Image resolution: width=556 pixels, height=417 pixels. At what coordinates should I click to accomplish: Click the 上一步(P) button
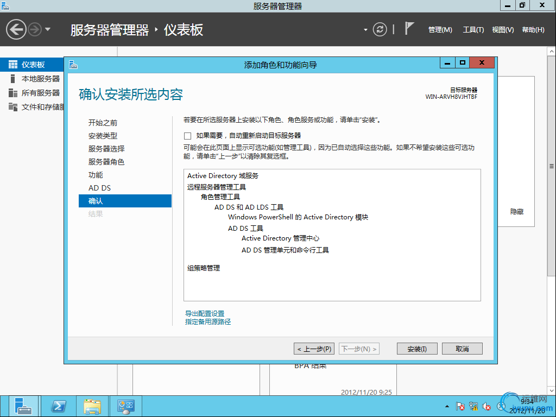pos(314,349)
